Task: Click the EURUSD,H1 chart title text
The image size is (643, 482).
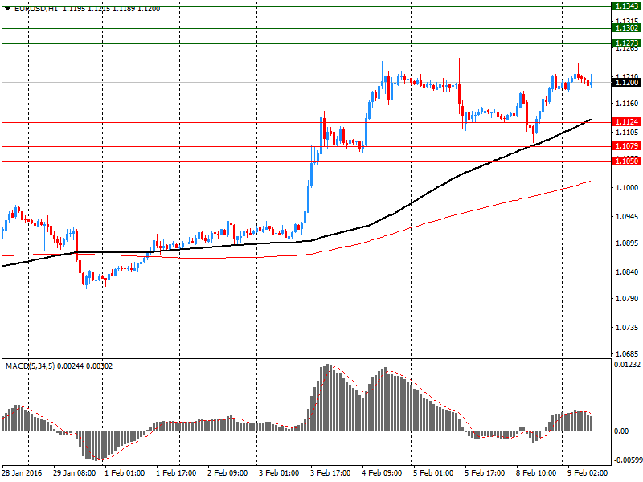Action: tap(35, 9)
